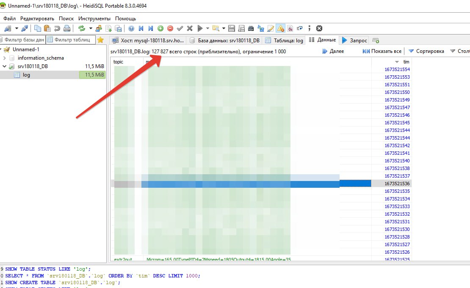Click the black circled X icon
This screenshot has height=288, width=470.
(x=319, y=28)
